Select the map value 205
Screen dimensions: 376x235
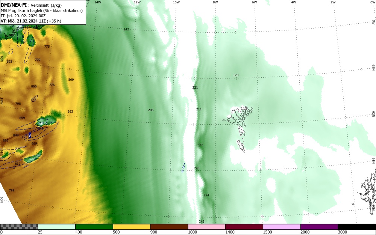click(151, 110)
